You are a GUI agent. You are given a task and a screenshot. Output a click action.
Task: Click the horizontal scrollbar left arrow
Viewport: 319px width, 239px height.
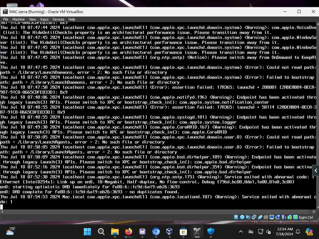click(2, 212)
